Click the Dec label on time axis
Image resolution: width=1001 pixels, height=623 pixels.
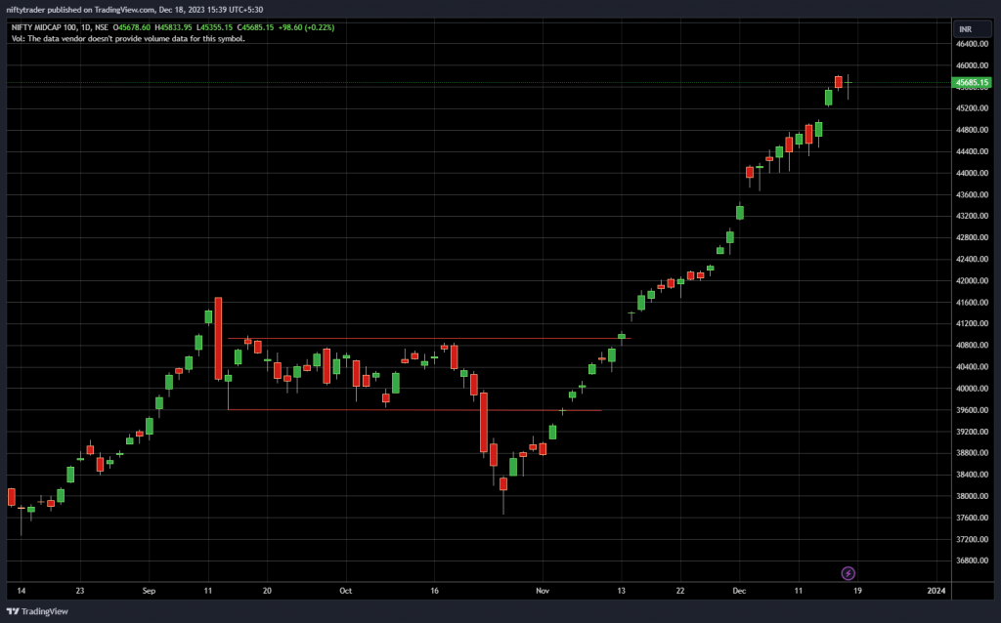coord(739,591)
